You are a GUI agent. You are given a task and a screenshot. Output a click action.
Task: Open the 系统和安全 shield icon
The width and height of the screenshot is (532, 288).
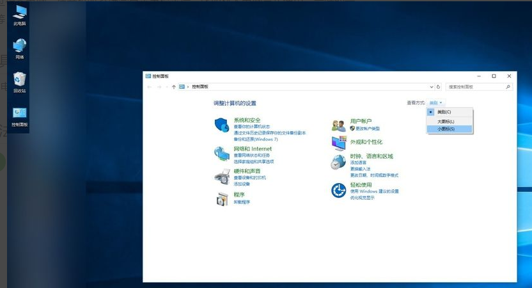click(x=221, y=125)
